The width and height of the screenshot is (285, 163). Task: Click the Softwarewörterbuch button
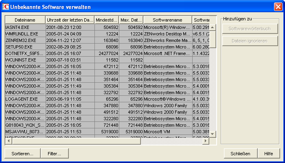(250, 29)
